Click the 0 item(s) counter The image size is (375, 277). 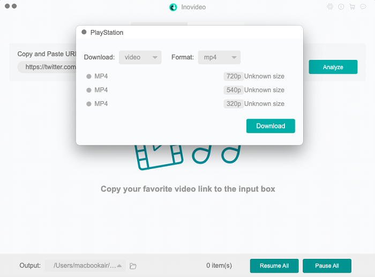[x=219, y=266]
